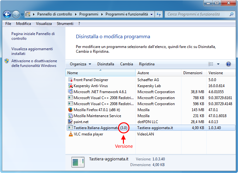Click the Mozilla Firefox icon
This screenshot has width=238, height=173.
tap(70, 110)
